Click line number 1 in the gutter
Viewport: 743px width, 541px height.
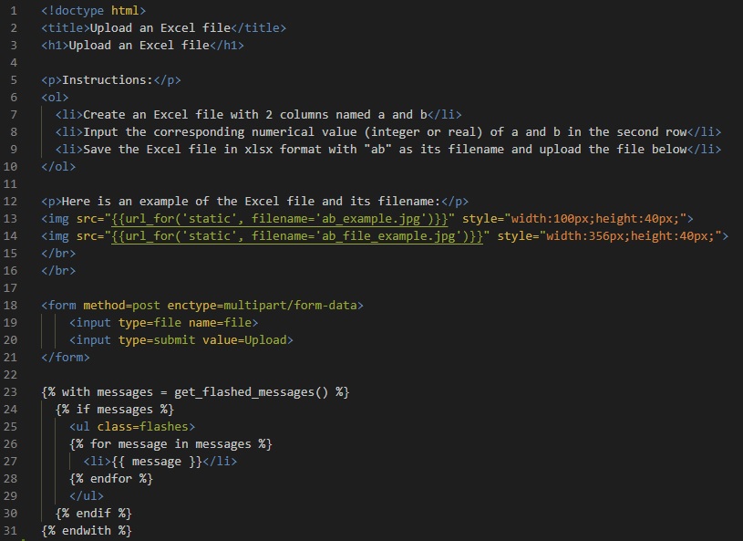coord(14,10)
